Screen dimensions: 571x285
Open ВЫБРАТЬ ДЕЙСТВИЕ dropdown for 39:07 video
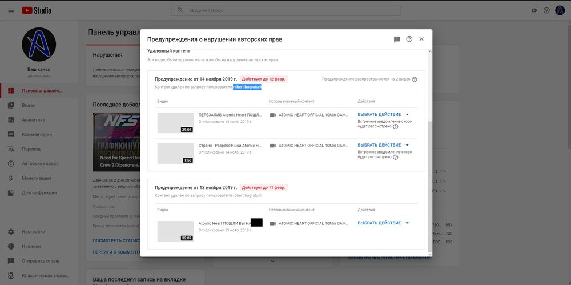click(383, 223)
